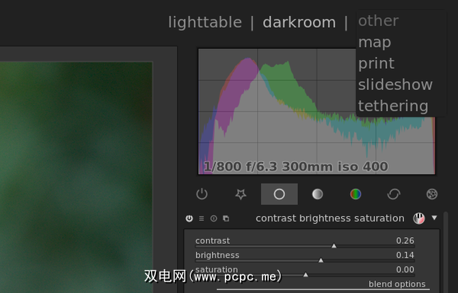Screen dimensions: 458x293
Task: Open color modules group (rainbow circle)
Action: coord(355,194)
